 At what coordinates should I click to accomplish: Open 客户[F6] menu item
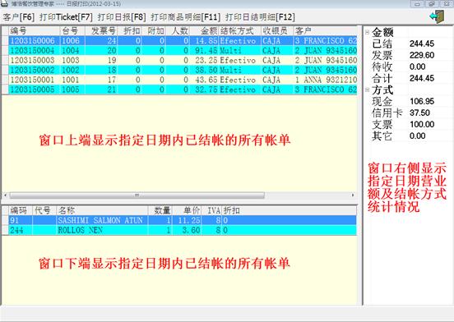tap(19, 17)
